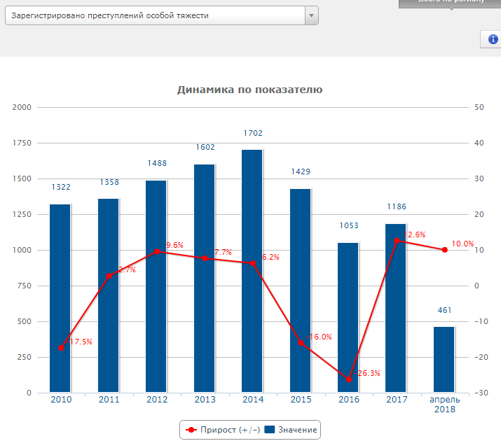Image resolution: width=501 pixels, height=441 pixels.
Task: Click the red legend marker for Прирост
Action: (191, 429)
